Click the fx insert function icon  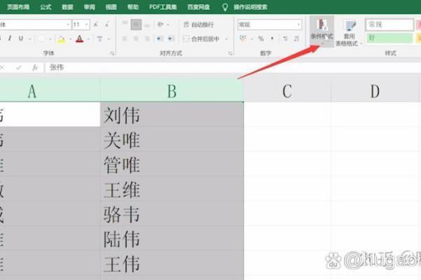[35, 67]
